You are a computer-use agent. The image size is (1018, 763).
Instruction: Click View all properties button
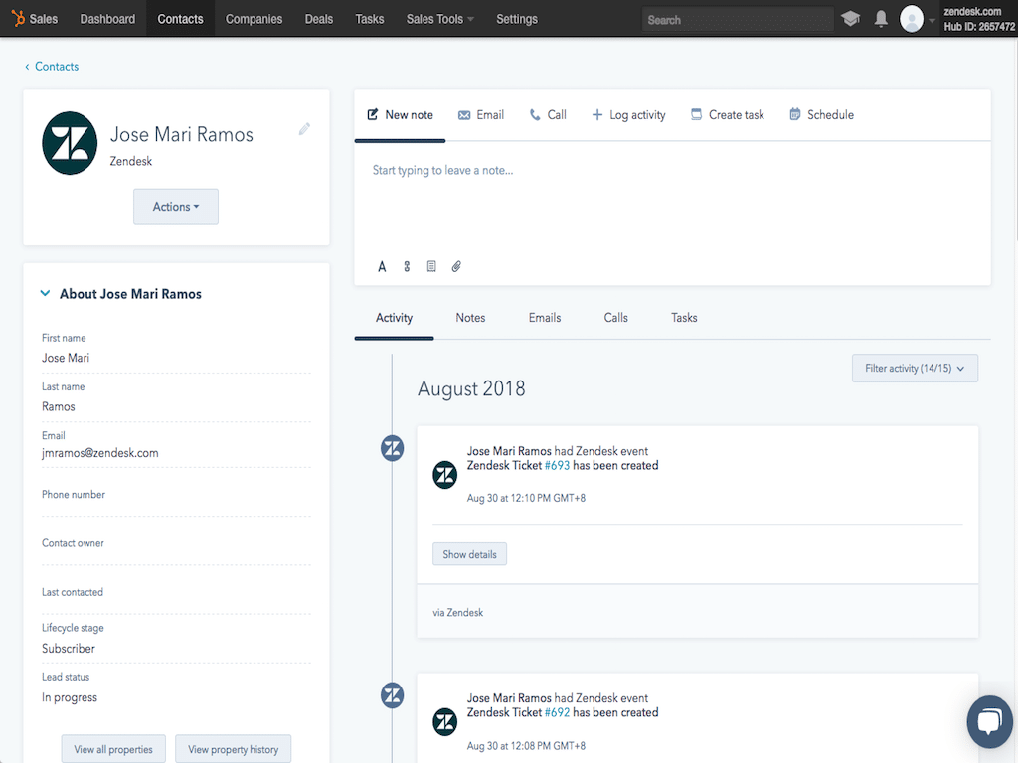pyautogui.click(x=113, y=749)
